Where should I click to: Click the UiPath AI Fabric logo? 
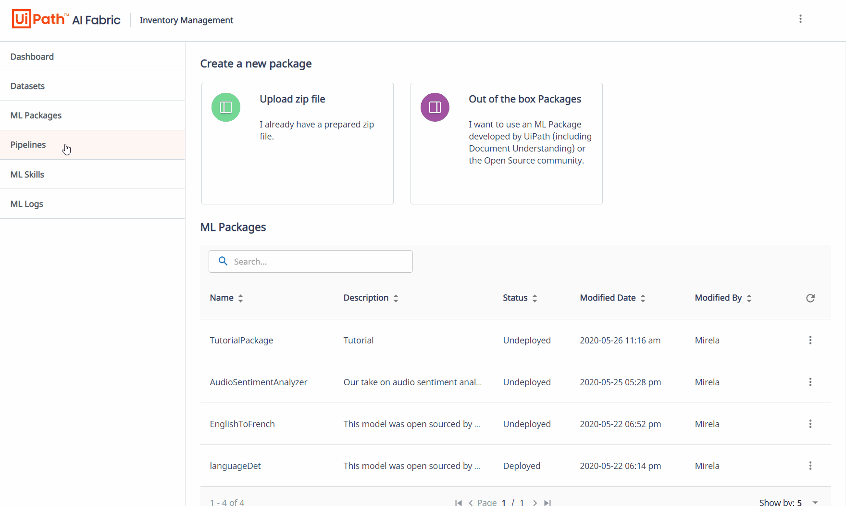point(66,19)
